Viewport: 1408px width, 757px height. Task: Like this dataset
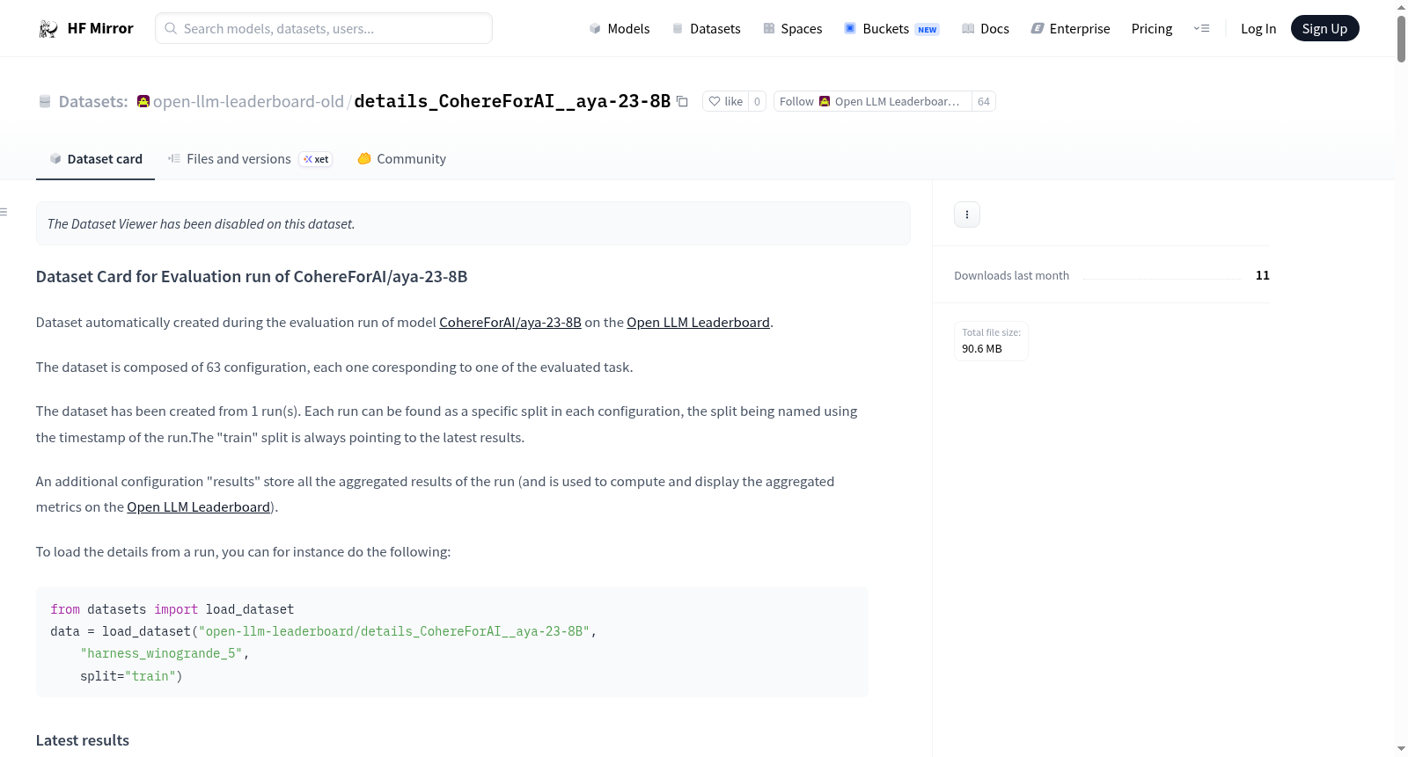pos(726,101)
